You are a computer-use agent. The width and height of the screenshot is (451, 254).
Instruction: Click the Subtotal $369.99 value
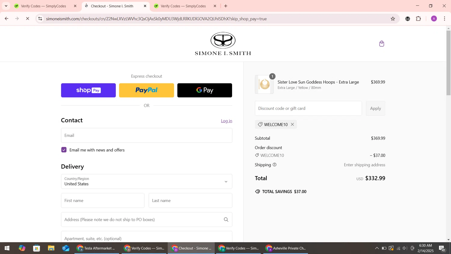378,138
